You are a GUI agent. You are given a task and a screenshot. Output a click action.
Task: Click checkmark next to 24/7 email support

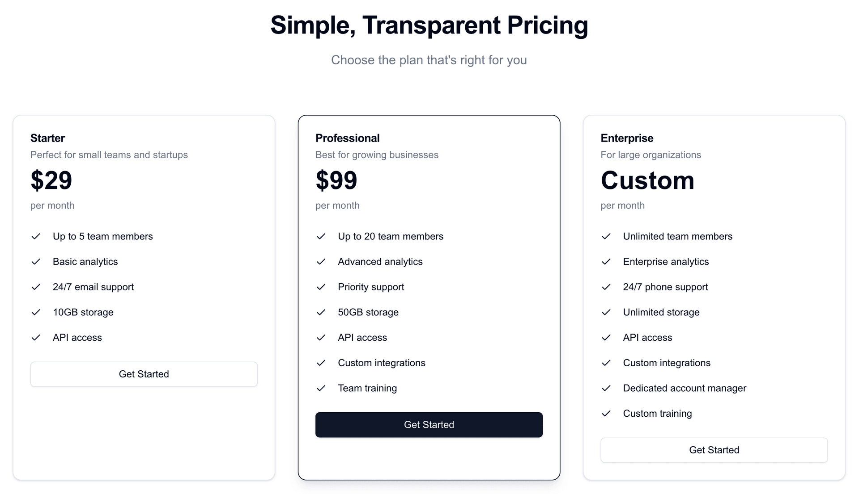coord(36,287)
